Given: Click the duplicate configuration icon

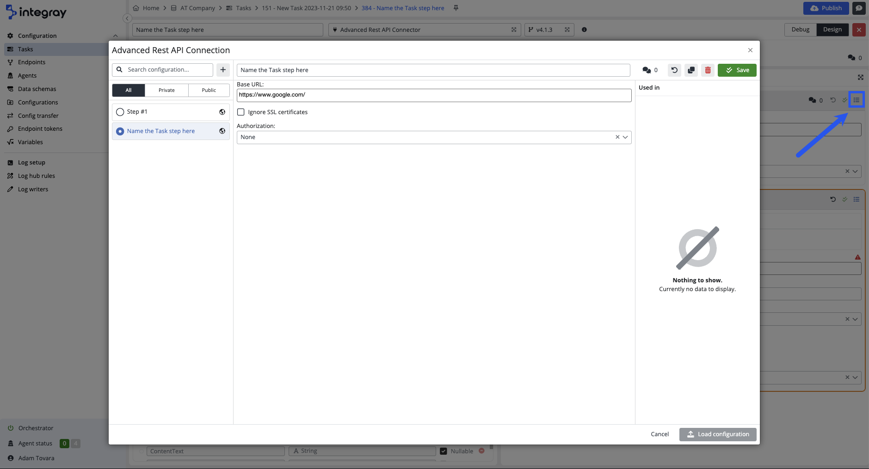Looking at the screenshot, I should click(691, 70).
